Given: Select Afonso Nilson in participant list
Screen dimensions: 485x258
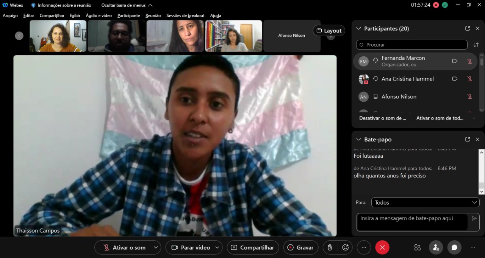Looking at the screenshot, I should (x=416, y=96).
